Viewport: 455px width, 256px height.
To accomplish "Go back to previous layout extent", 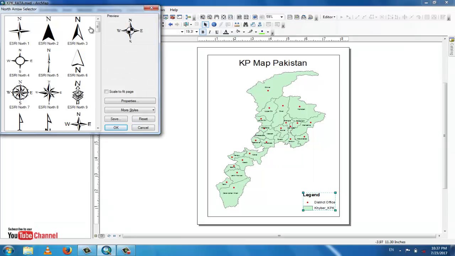I will click(255, 17).
